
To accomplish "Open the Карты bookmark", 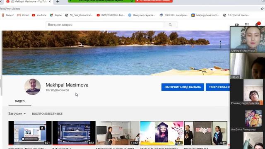I will point(56,15).
